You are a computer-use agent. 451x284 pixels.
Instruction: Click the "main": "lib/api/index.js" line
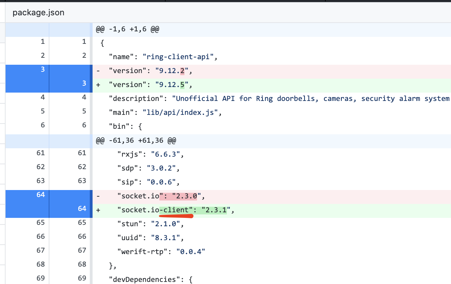point(272,112)
